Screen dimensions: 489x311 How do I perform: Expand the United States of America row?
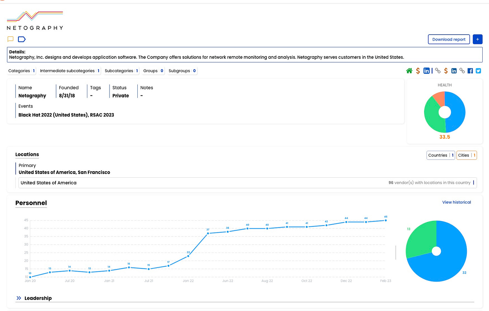point(248,183)
